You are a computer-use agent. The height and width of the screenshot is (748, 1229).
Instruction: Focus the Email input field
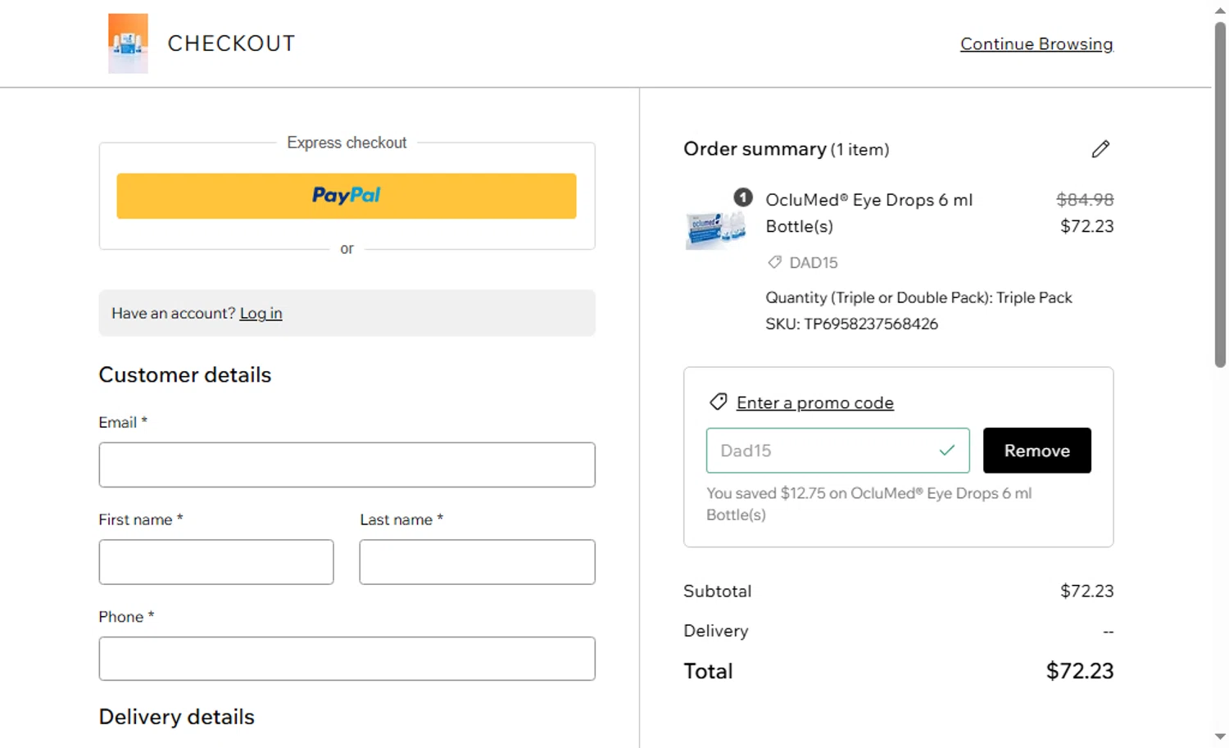347,465
